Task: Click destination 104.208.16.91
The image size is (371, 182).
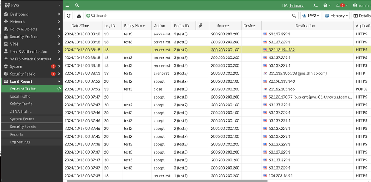Action: [x=280, y=176]
